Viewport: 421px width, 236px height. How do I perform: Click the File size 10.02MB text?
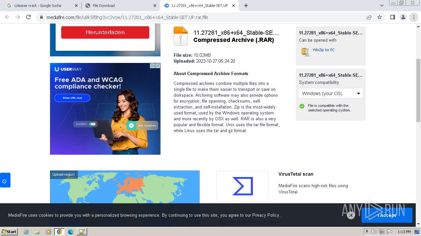(192, 55)
